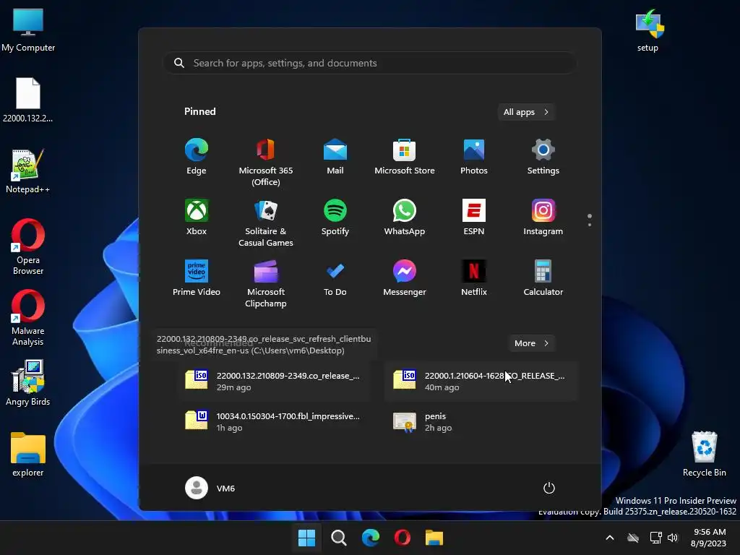Launch Opera from the taskbar
This screenshot has width=740, height=555.
402,538
